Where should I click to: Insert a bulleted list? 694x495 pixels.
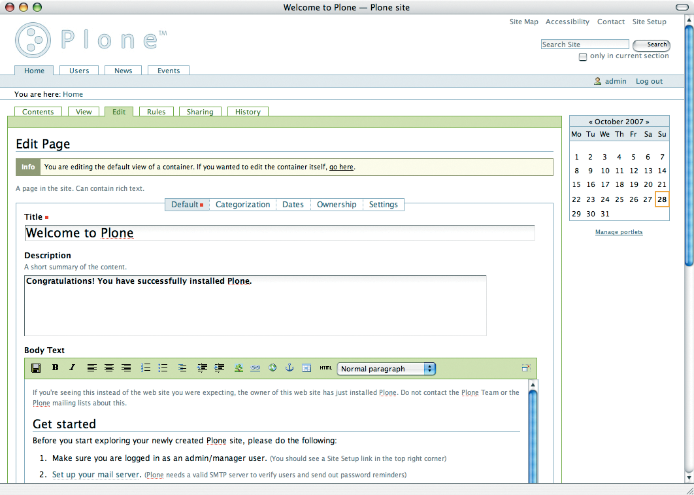pos(163,367)
